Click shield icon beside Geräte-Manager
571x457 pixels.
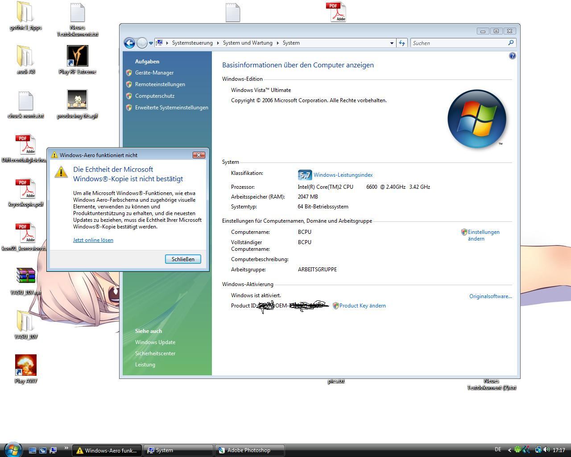click(x=129, y=73)
